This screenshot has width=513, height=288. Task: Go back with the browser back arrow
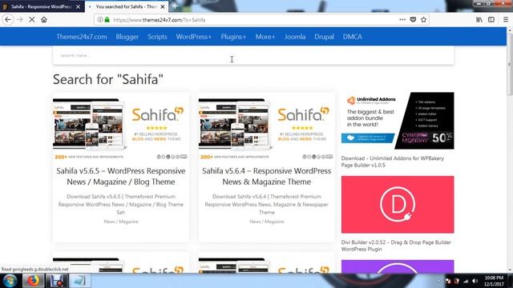pyautogui.click(x=8, y=20)
